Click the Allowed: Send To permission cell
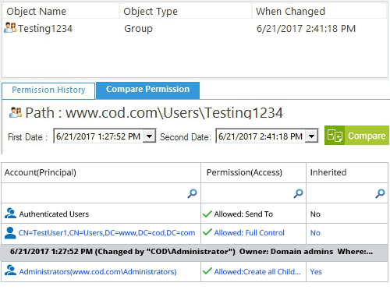390x304 pixels. click(x=253, y=214)
